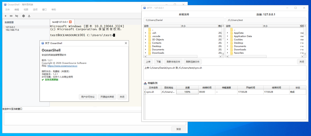Click the Desktop folder icon in remote pane

pos(231,43)
